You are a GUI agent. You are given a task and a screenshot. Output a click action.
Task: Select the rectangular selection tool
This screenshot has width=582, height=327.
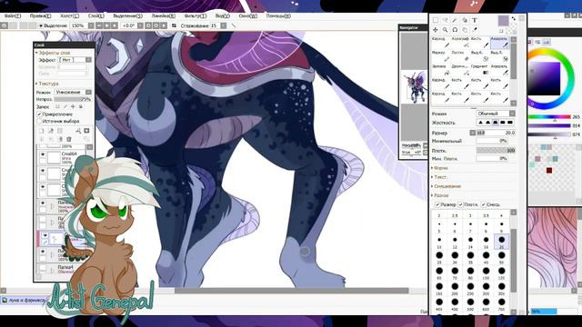point(436,20)
